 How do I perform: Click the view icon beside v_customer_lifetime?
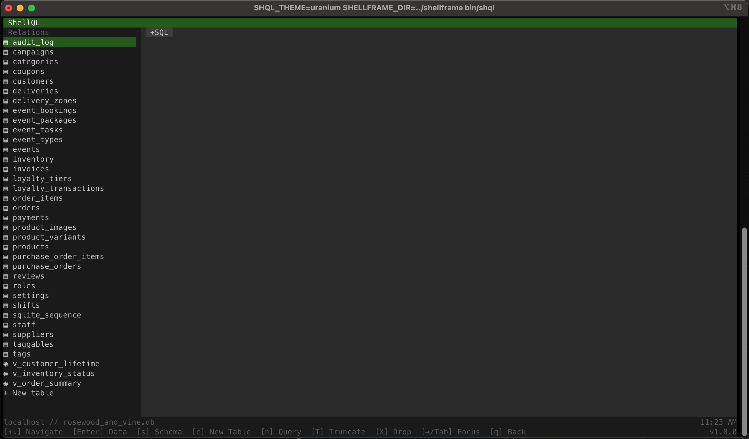[6, 364]
